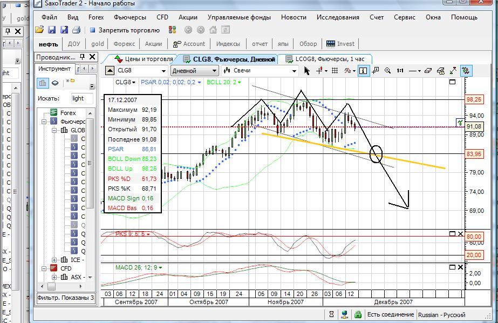Click the green padlock icon in status bar
The width and height of the screenshot is (498, 323).
coord(358,314)
